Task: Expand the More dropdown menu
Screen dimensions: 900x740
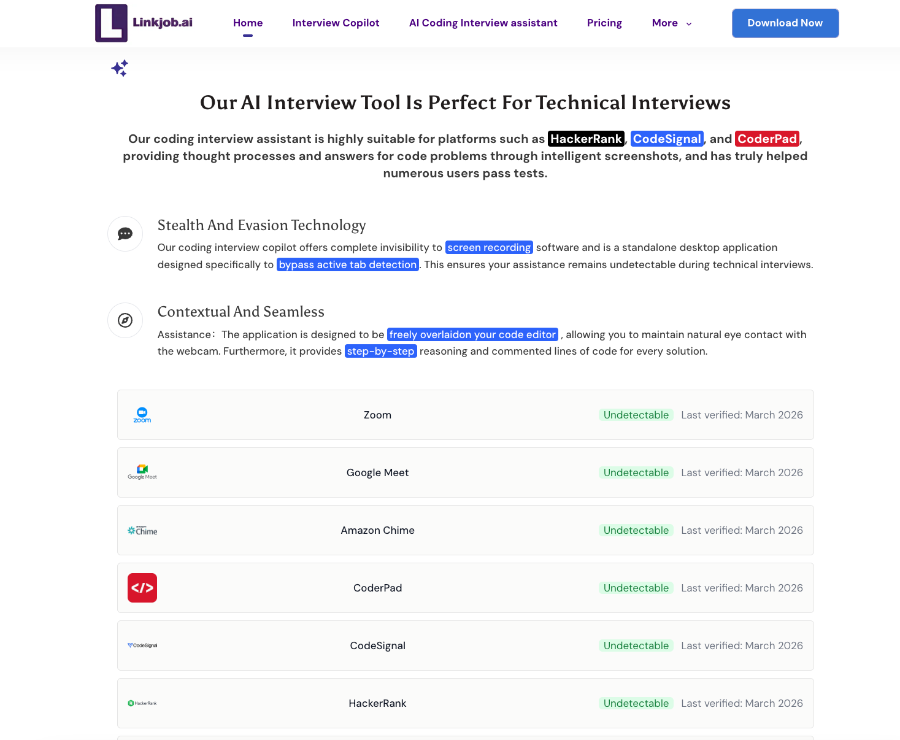Action: click(x=672, y=23)
